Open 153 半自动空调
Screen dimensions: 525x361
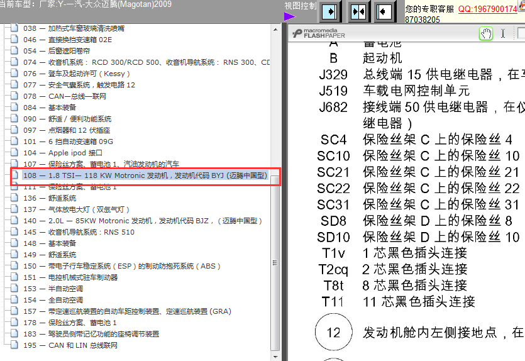[x=53, y=289]
